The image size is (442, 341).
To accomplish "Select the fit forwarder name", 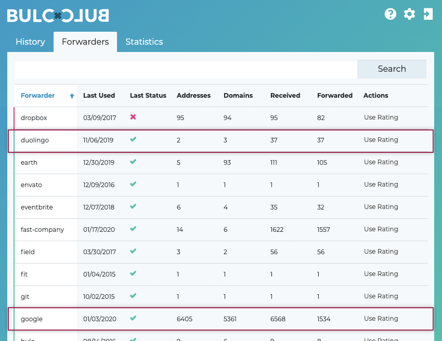I will [24, 274].
